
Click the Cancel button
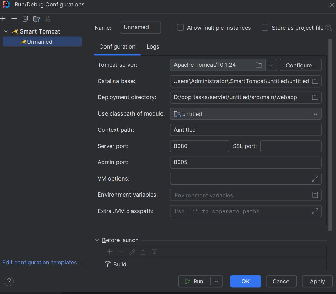pos(281,281)
